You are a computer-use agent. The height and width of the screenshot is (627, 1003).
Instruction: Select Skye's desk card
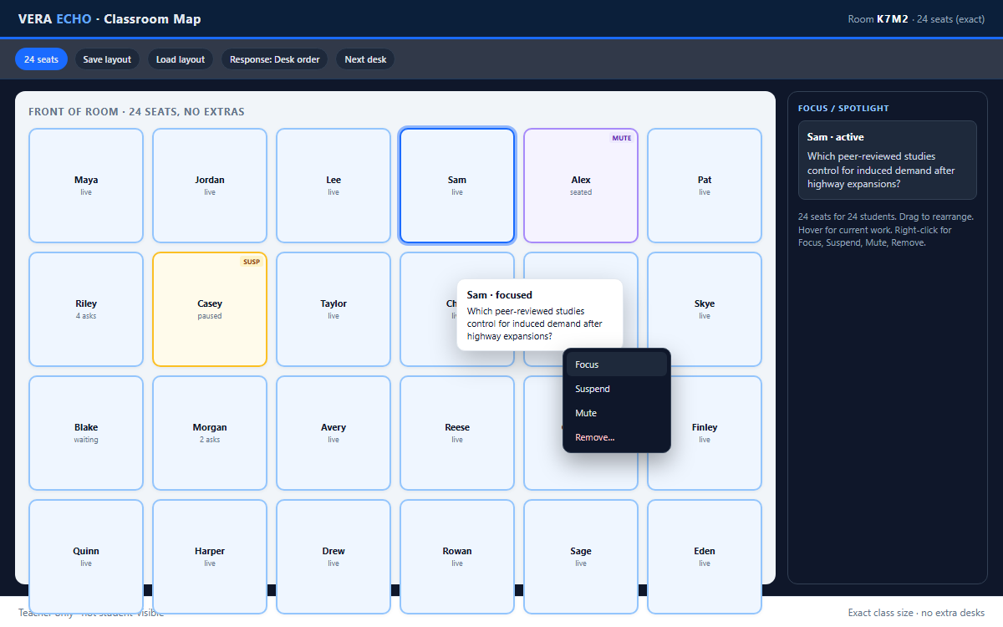[705, 309]
